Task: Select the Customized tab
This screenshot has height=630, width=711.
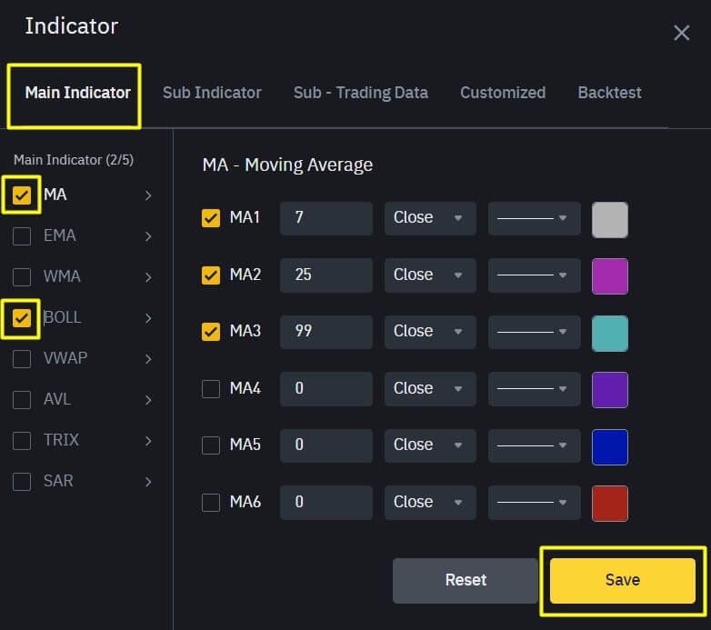Action: point(503,93)
